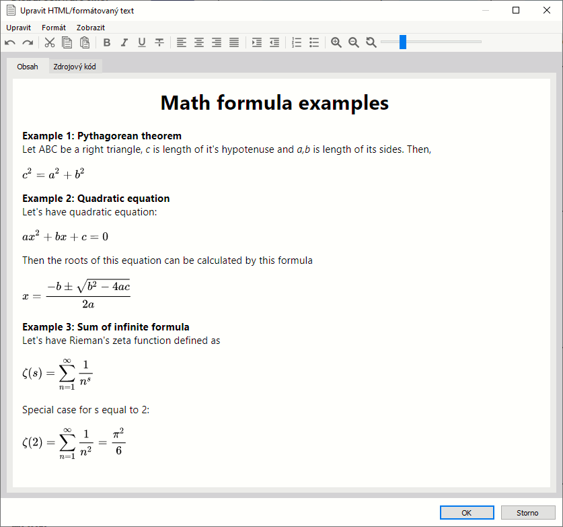Align text right
The width and height of the screenshot is (563, 527).
tap(217, 42)
